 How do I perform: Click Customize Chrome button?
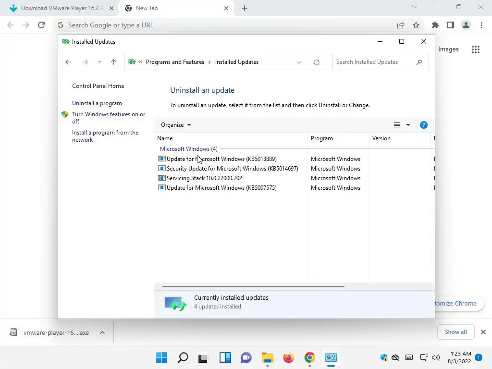click(458, 304)
